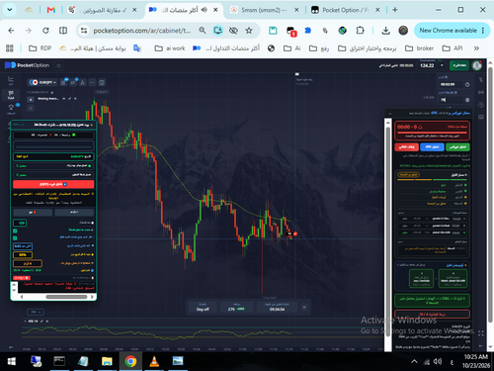Open the user profile avatar
Screen dimensions: 494x371
[476, 65]
